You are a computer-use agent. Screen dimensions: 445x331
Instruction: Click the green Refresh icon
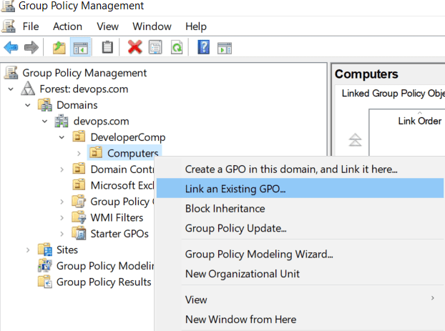click(177, 47)
